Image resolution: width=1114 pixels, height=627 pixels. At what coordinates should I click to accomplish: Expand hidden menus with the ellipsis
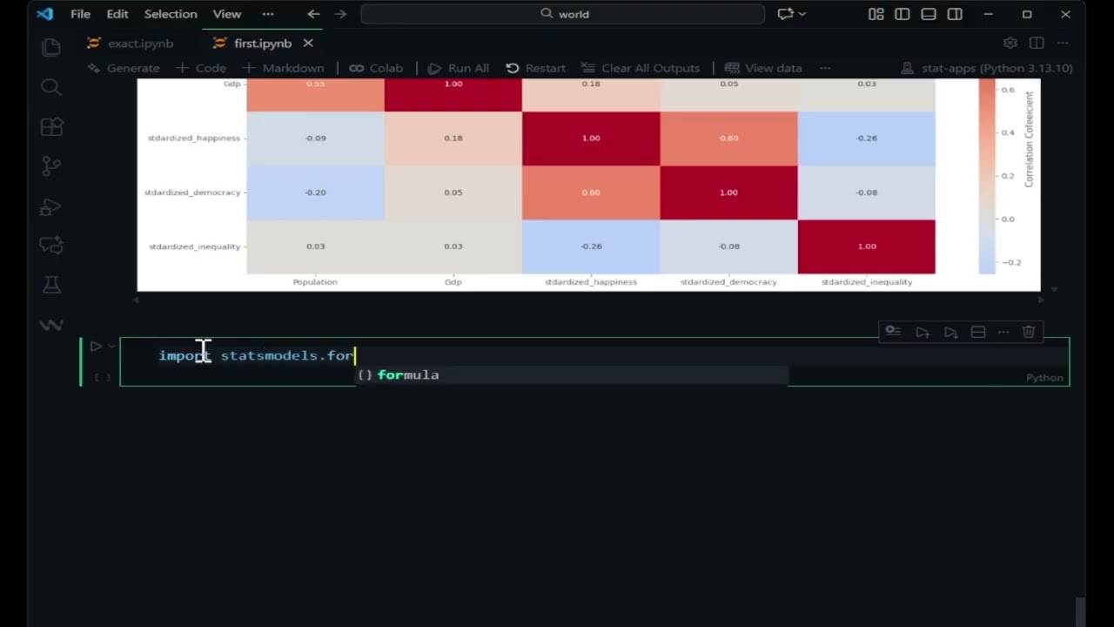pos(268,14)
